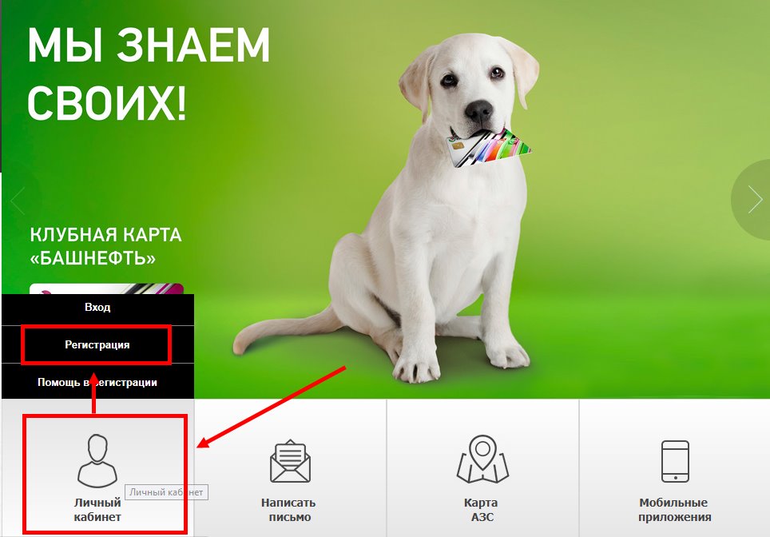770x537 pixels.
Task: Click the envelope icon for Написать письмо
Action: click(290, 461)
